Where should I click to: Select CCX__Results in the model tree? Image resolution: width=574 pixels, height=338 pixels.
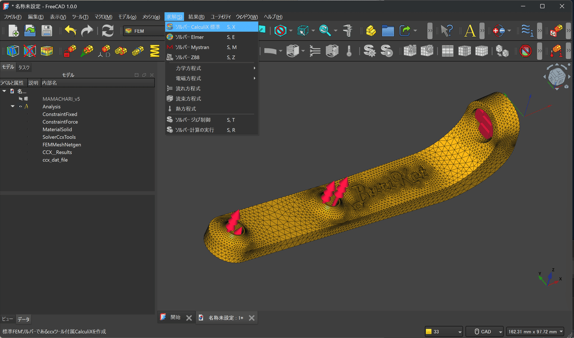click(x=57, y=152)
